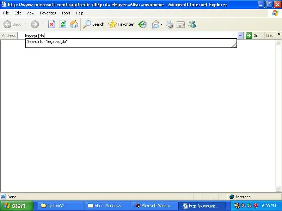Click the Forward navigation button

point(35,24)
